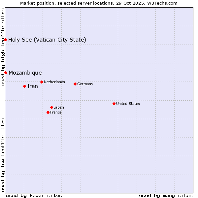Image resolution: width=198 pixels, height=198 pixels.
Task: Click the 'France' label text
Action: click(56, 112)
